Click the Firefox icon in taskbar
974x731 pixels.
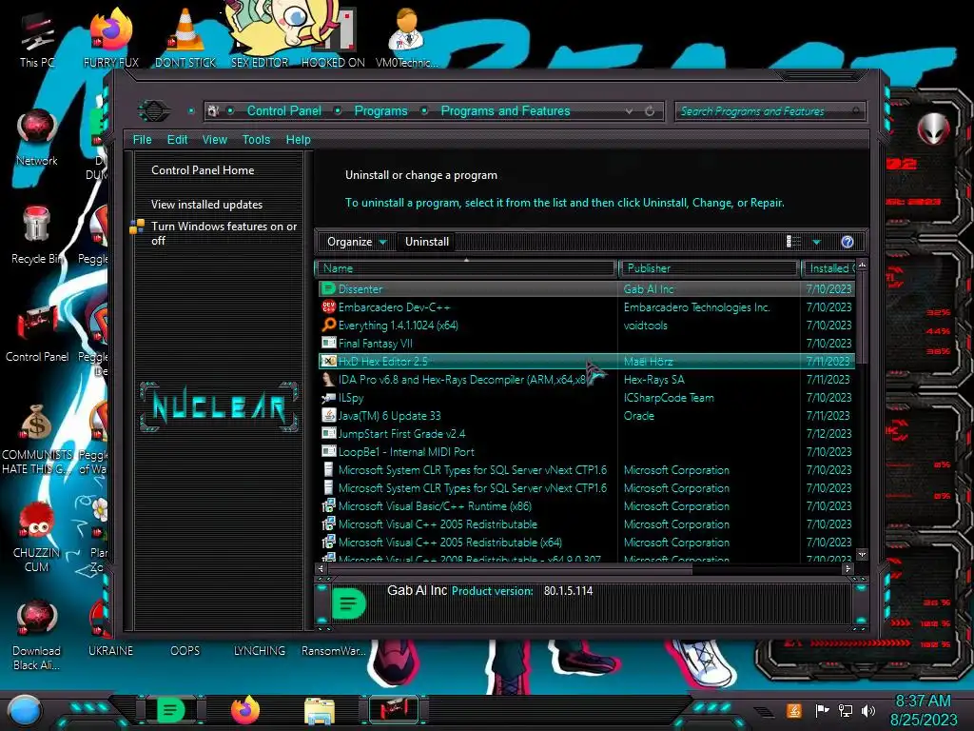click(x=245, y=710)
